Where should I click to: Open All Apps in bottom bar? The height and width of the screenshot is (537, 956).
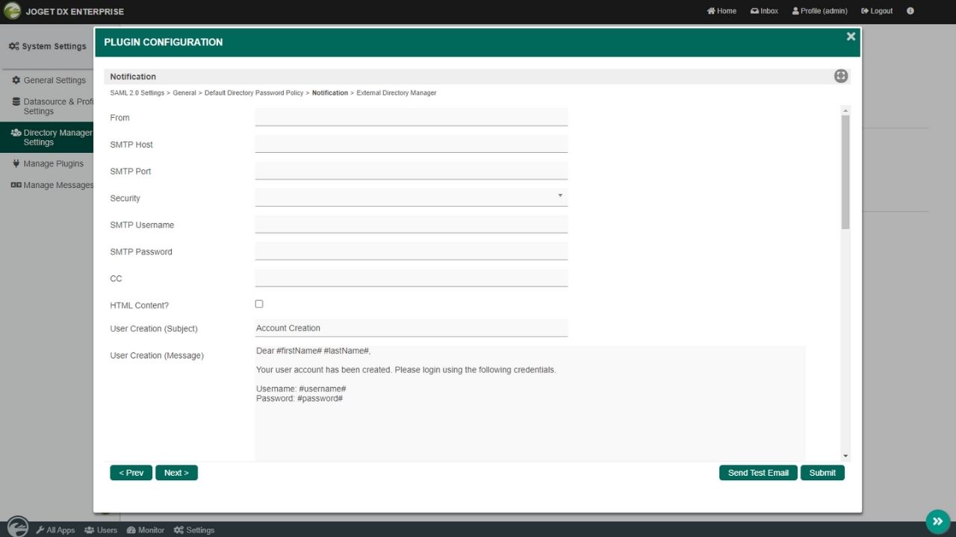click(56, 530)
